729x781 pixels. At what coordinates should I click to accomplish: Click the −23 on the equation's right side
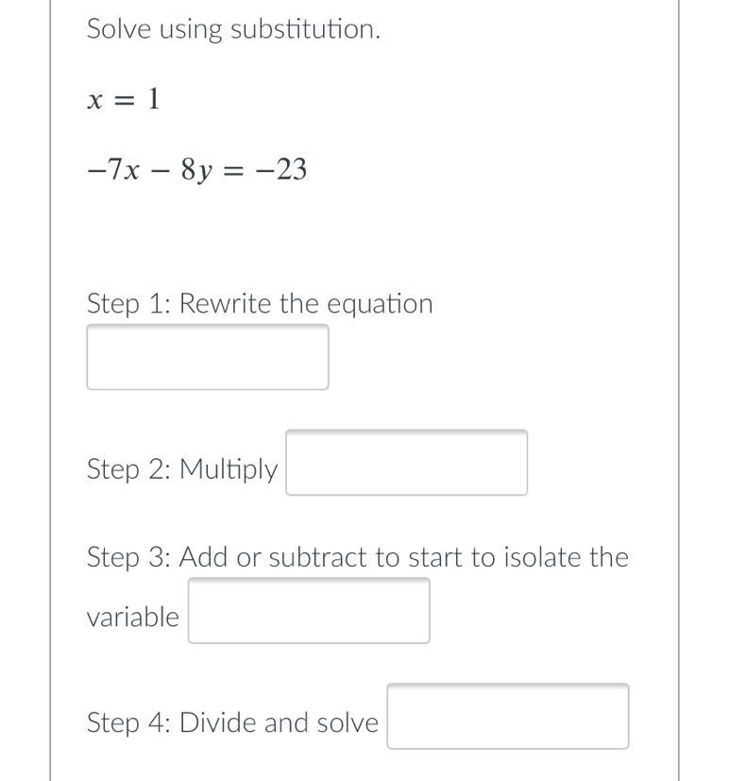coord(280,169)
